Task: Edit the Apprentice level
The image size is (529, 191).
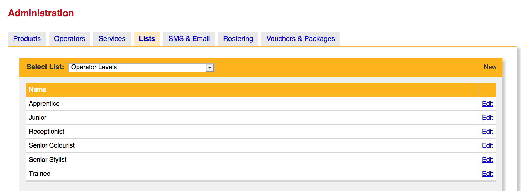Action: pyautogui.click(x=487, y=104)
